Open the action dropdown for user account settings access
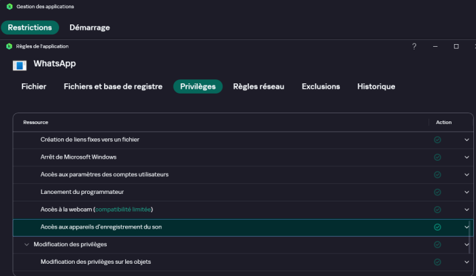476x276 pixels. (x=466, y=175)
